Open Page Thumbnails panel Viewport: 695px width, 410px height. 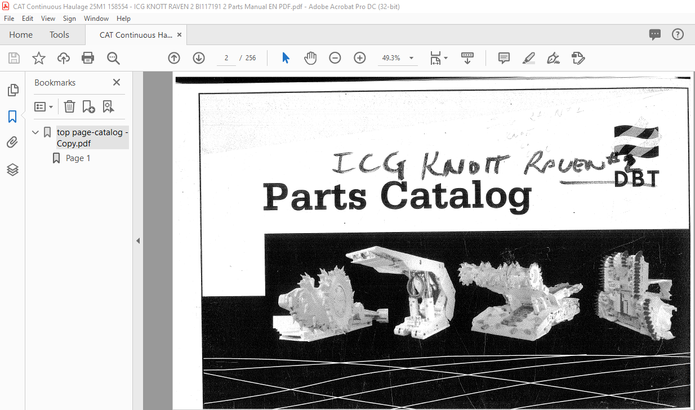(x=12, y=90)
